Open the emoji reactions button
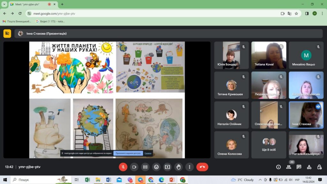 pos(156,167)
